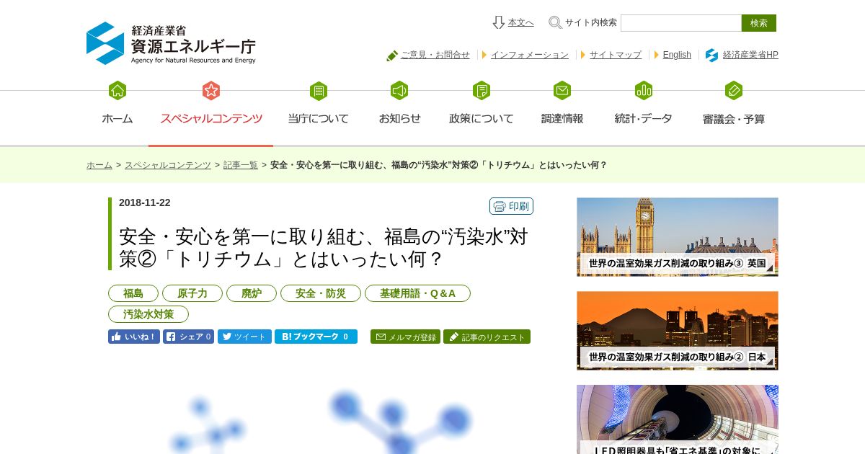
Task: Click the Twitter bird icon on ツイート
Action: point(226,337)
